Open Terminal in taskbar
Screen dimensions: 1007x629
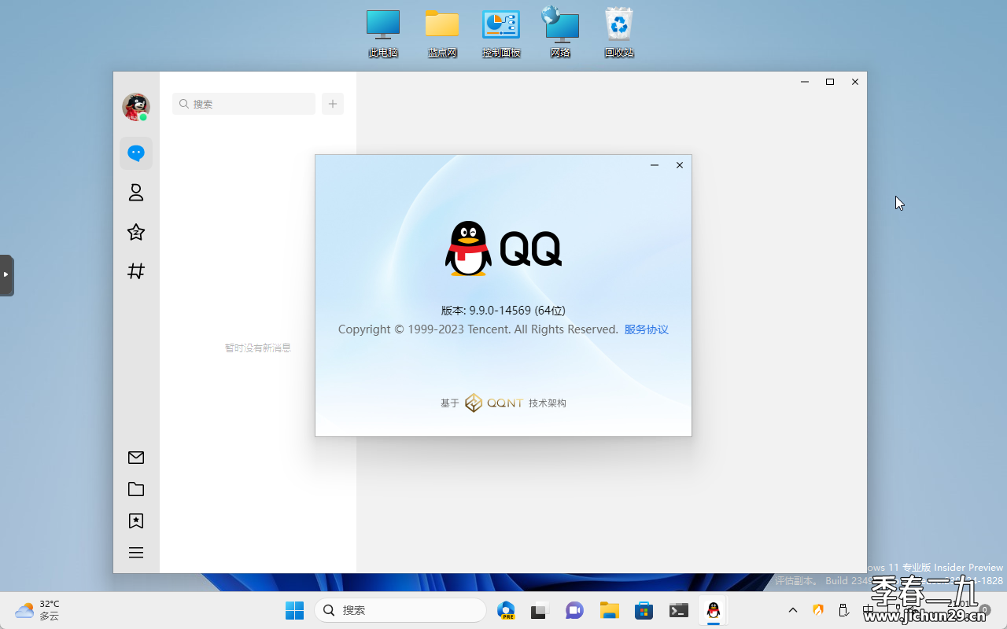point(679,610)
